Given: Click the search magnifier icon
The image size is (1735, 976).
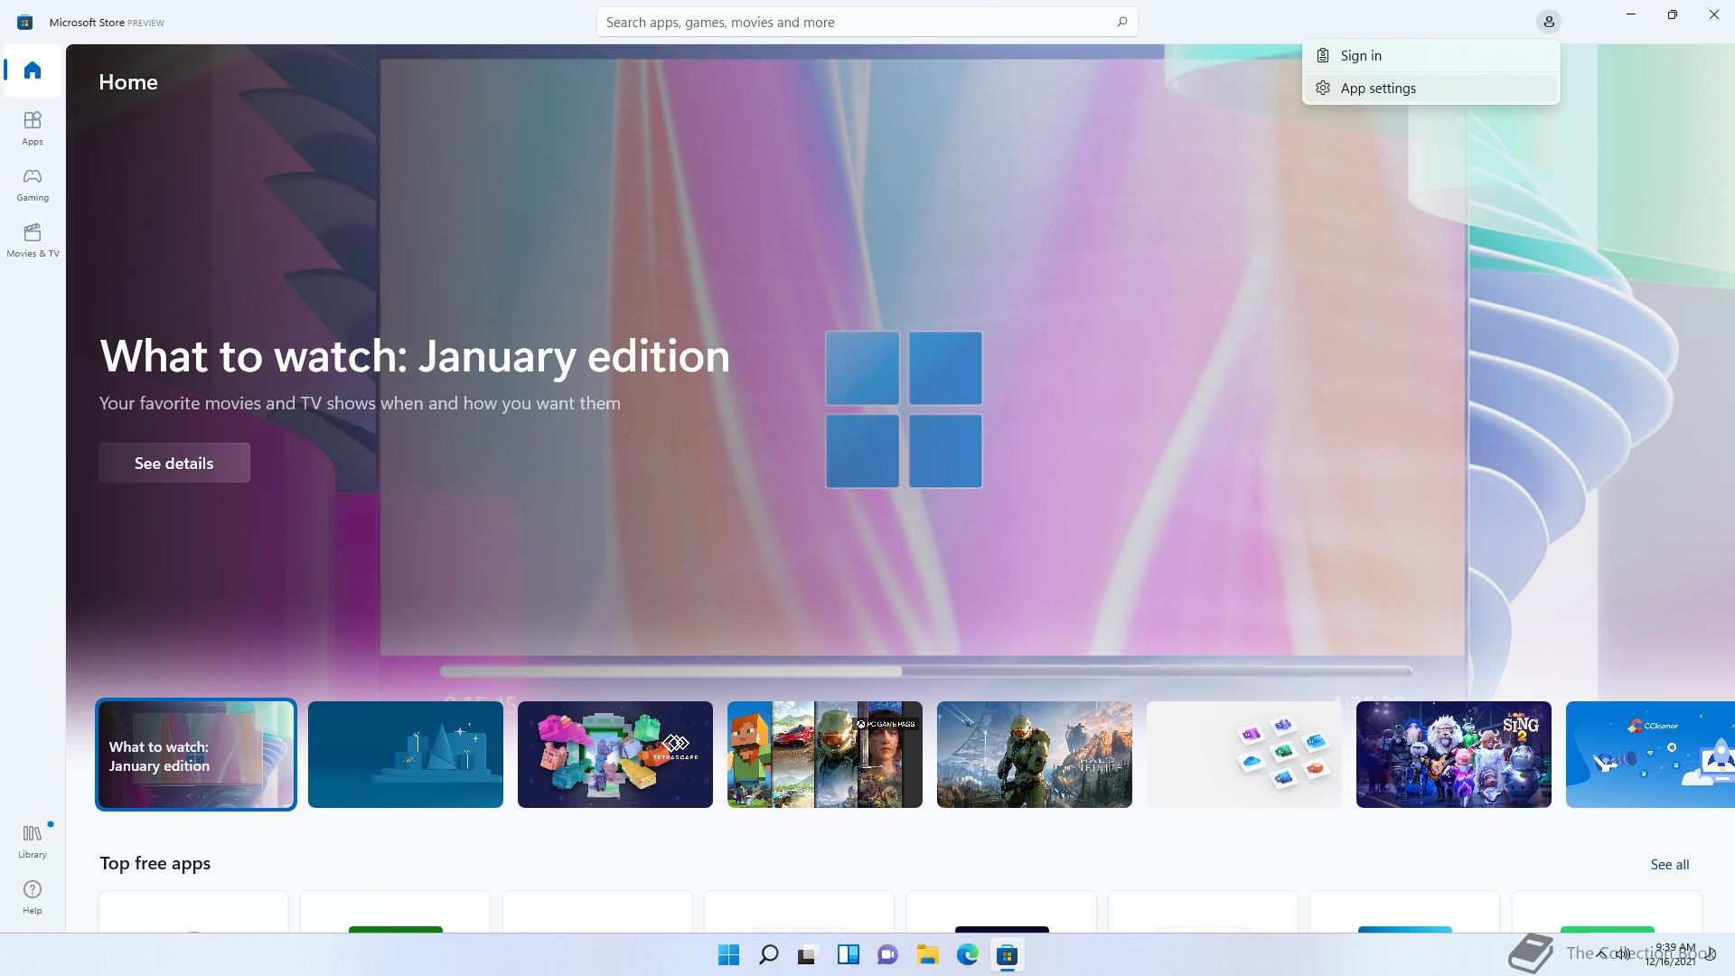Looking at the screenshot, I should [x=1122, y=22].
